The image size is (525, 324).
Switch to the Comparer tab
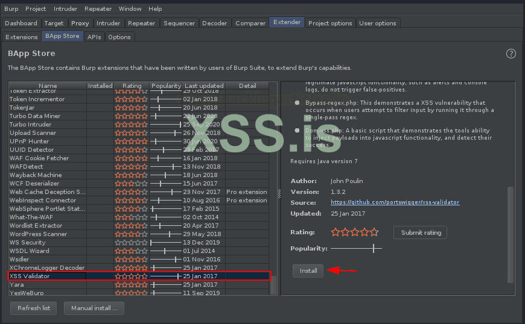[x=250, y=23]
